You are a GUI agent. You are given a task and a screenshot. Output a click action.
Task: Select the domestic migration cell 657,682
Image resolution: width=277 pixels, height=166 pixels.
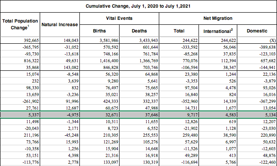point(257,61)
